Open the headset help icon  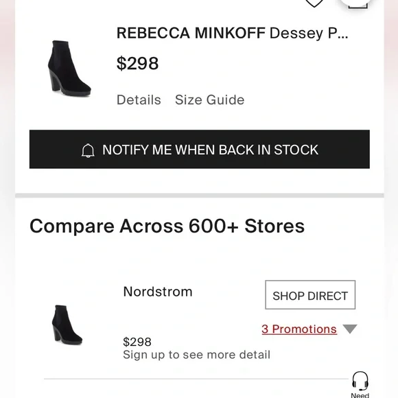(360, 381)
